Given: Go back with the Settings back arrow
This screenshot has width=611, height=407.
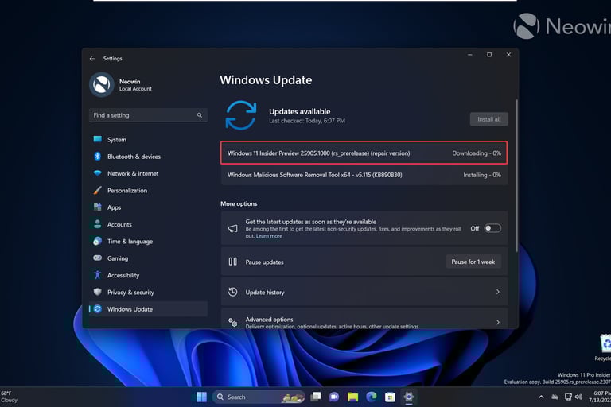Looking at the screenshot, I should coord(92,58).
